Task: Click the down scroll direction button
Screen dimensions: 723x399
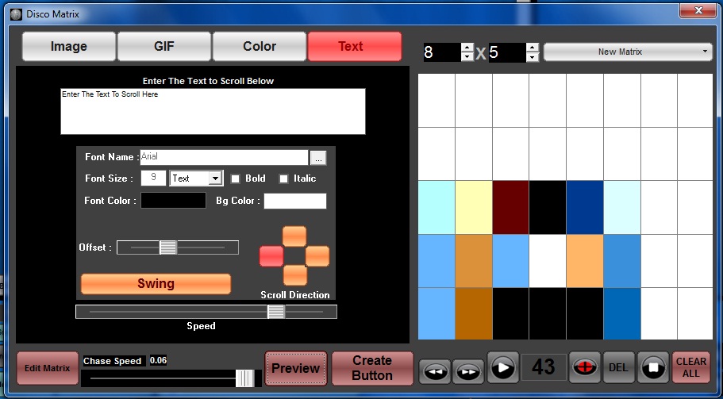Action: (294, 275)
